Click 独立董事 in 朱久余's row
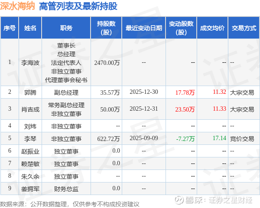The width and height of the screenshot is (260, 208). pyautogui.click(x=66, y=176)
